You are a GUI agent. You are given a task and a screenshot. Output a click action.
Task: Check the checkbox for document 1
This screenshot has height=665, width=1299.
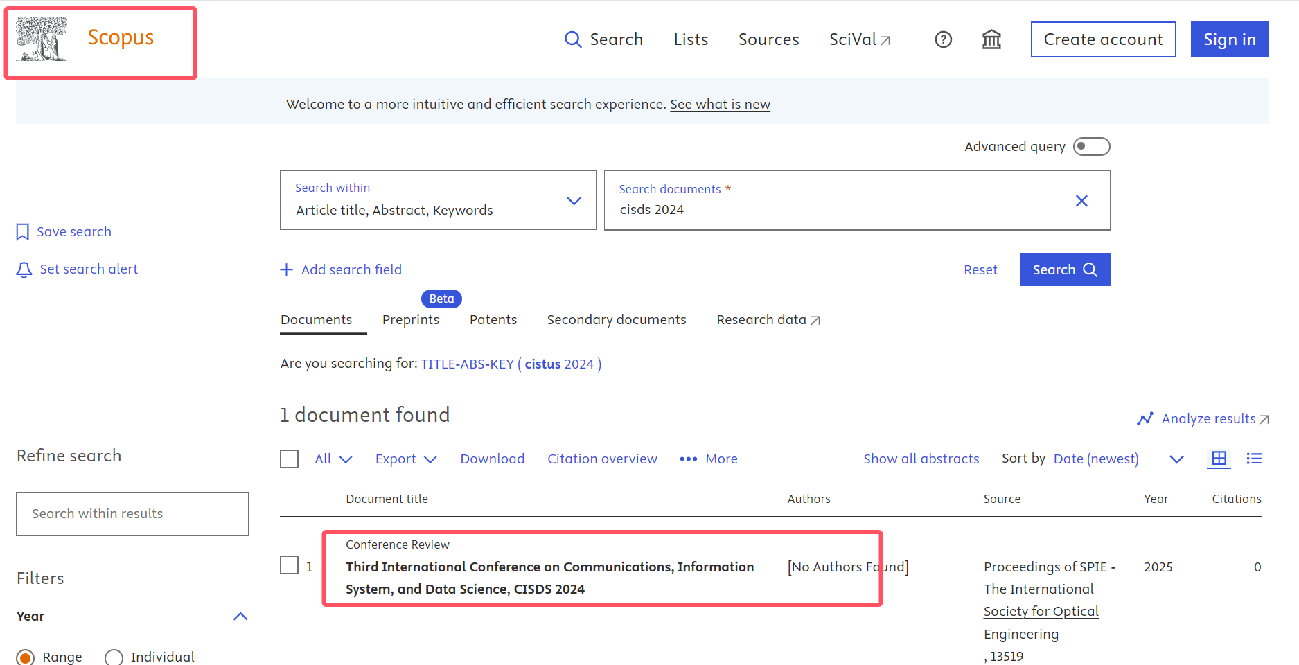(x=290, y=565)
